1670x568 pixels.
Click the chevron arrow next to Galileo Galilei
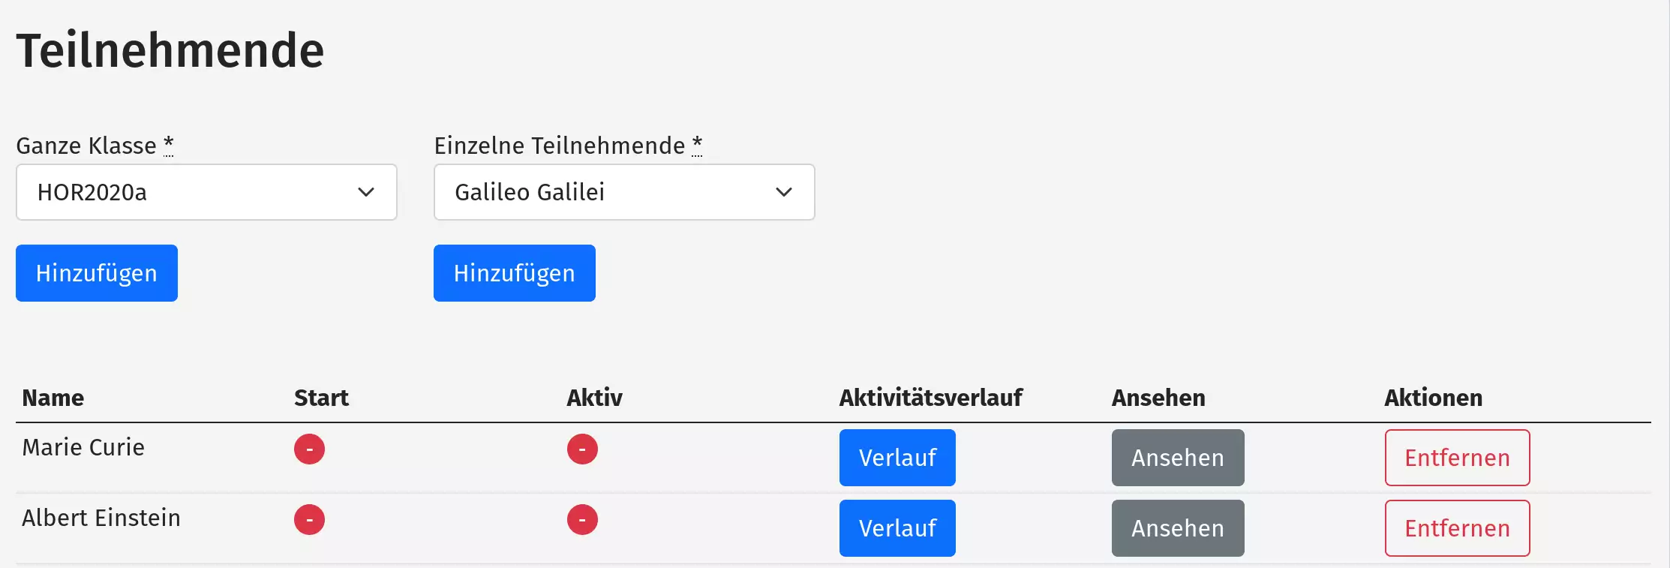pos(784,192)
